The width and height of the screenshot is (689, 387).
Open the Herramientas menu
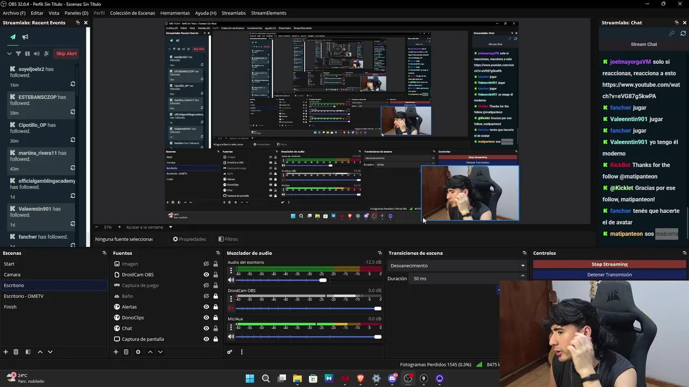click(175, 13)
